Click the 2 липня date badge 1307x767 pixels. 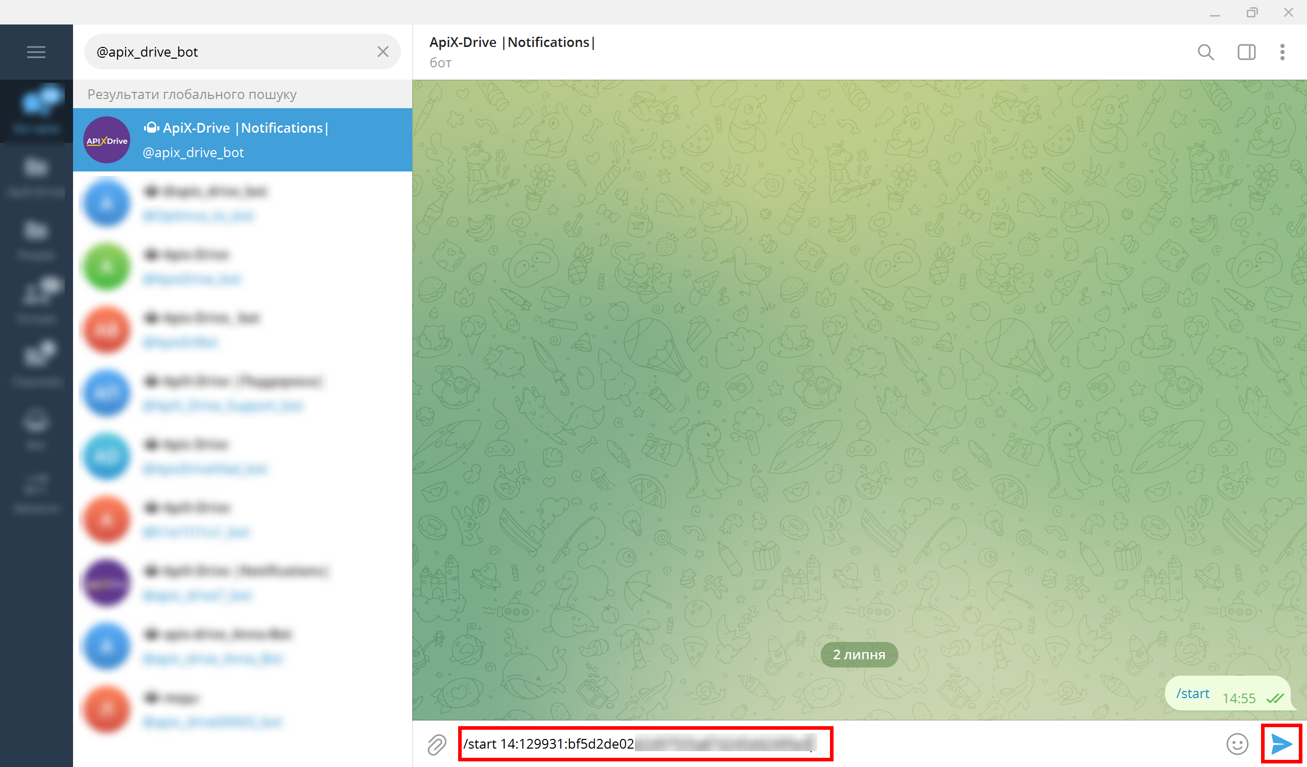859,655
